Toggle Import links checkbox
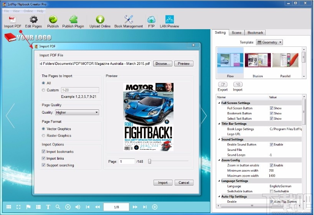 (x=43, y=158)
